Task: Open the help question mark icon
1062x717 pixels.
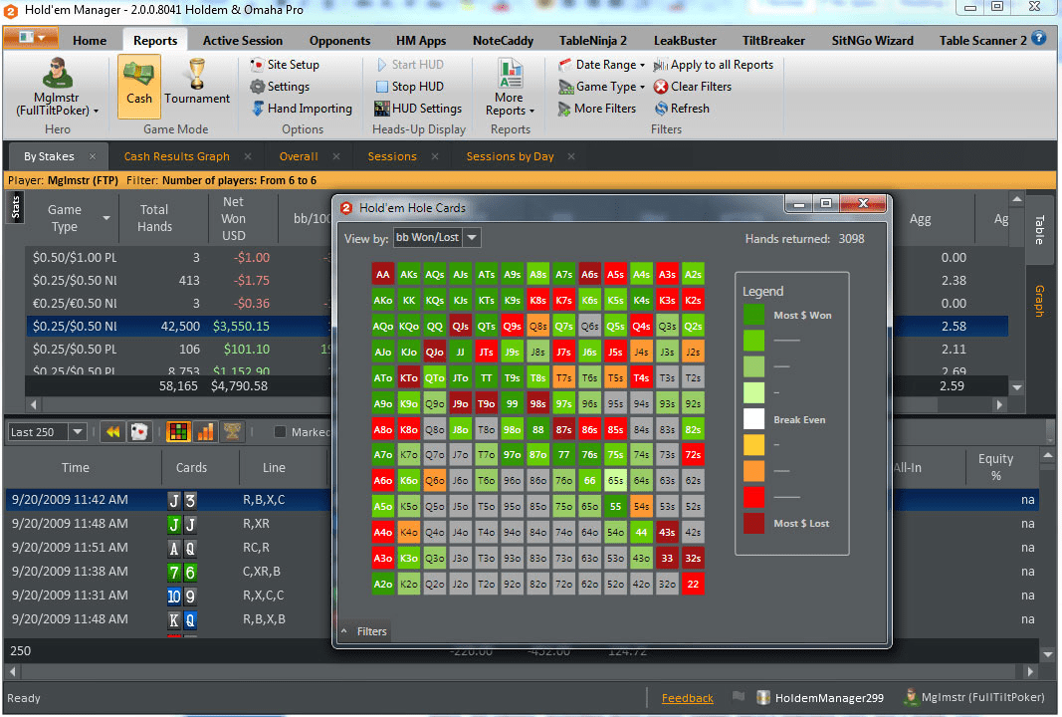Action: 1039,38
